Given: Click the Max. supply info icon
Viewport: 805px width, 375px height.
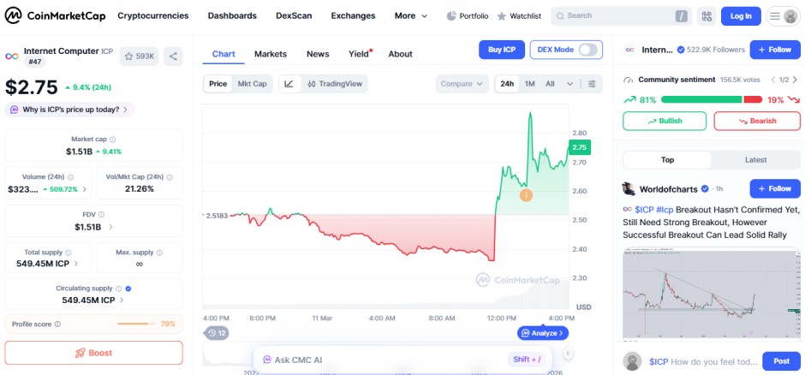Looking at the screenshot, I should click(x=159, y=253).
